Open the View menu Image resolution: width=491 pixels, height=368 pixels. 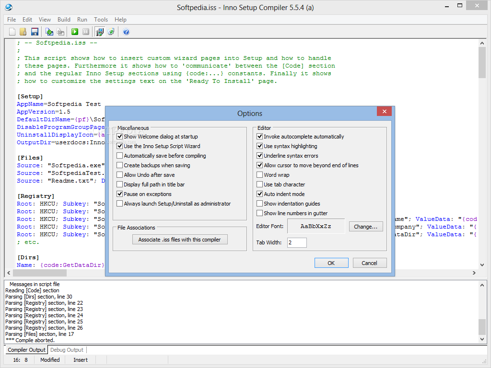point(45,19)
